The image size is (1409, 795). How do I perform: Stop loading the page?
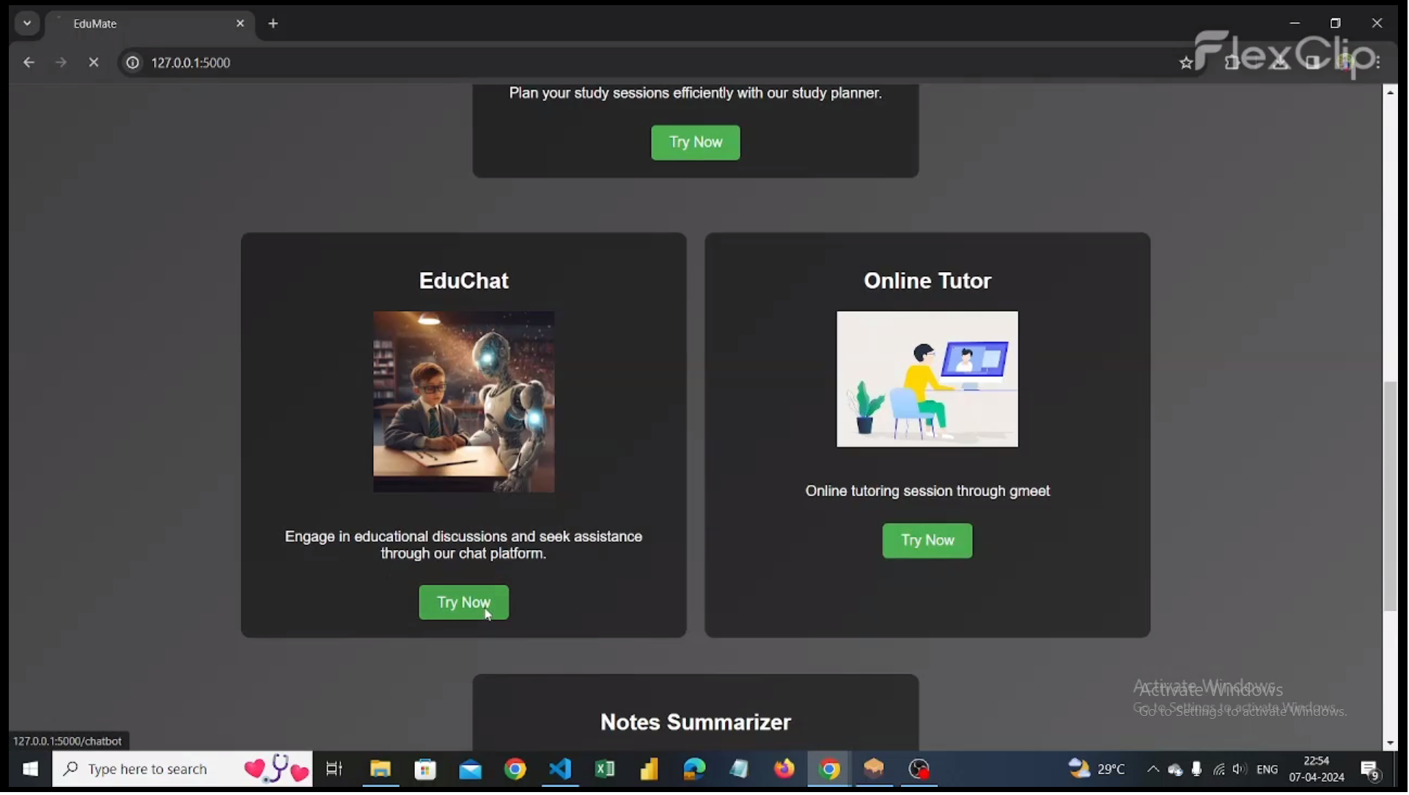pyautogui.click(x=93, y=63)
